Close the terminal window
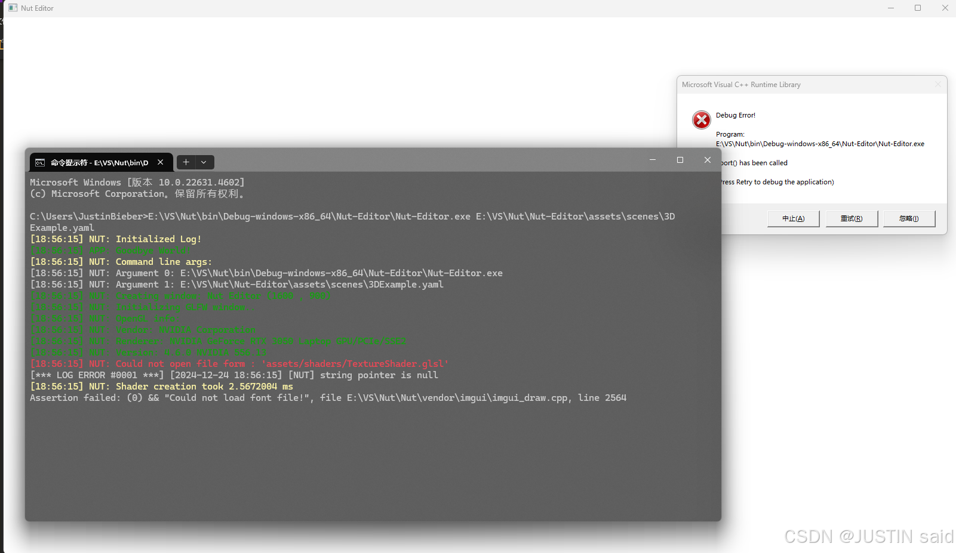Screen dimensions: 956x553 tap(708, 160)
